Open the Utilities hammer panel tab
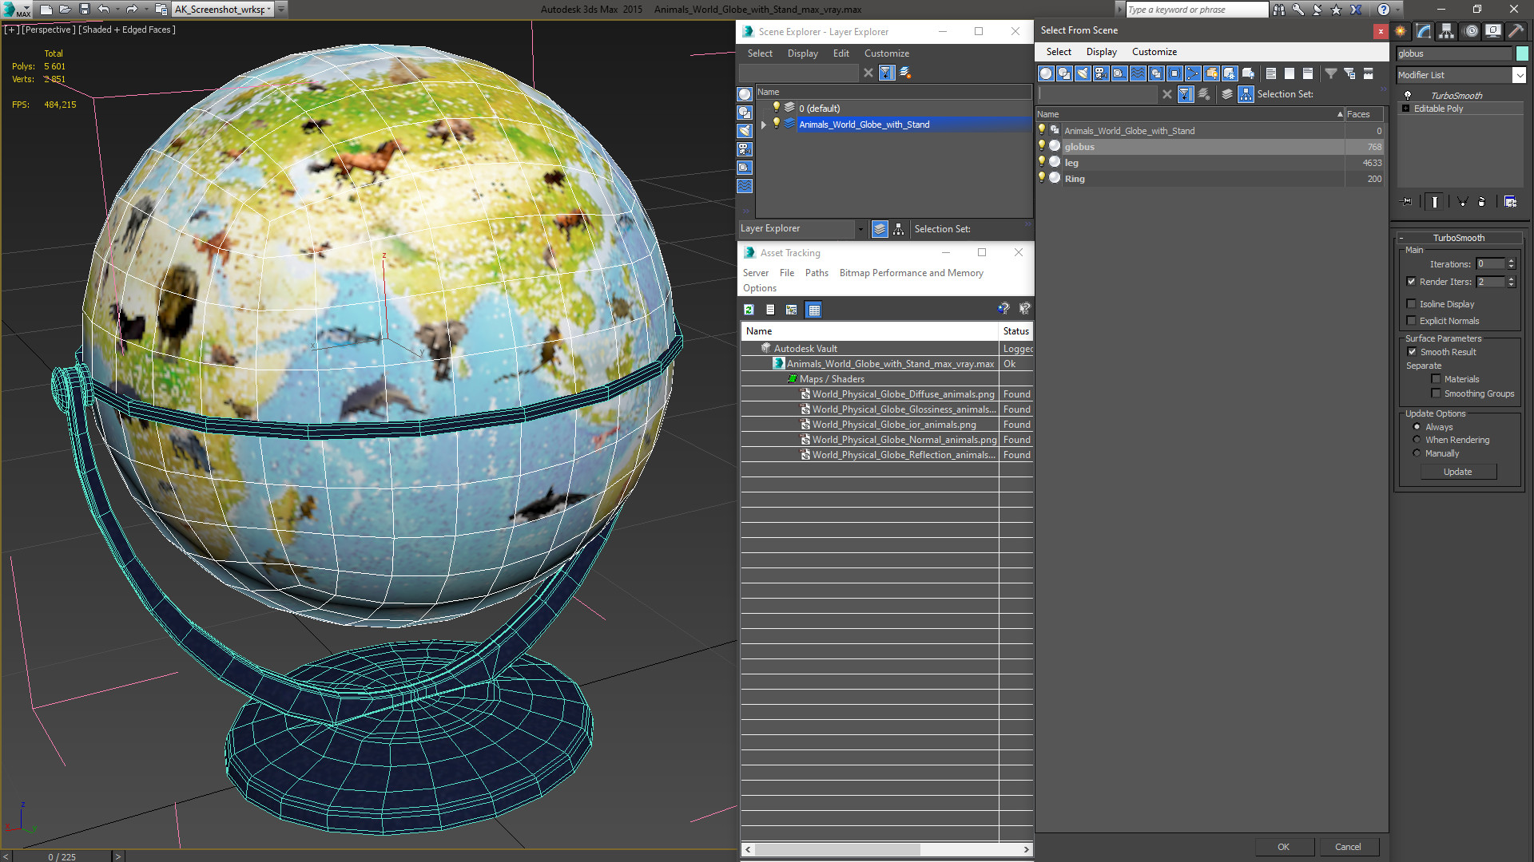1534x862 pixels. pyautogui.click(x=1516, y=31)
